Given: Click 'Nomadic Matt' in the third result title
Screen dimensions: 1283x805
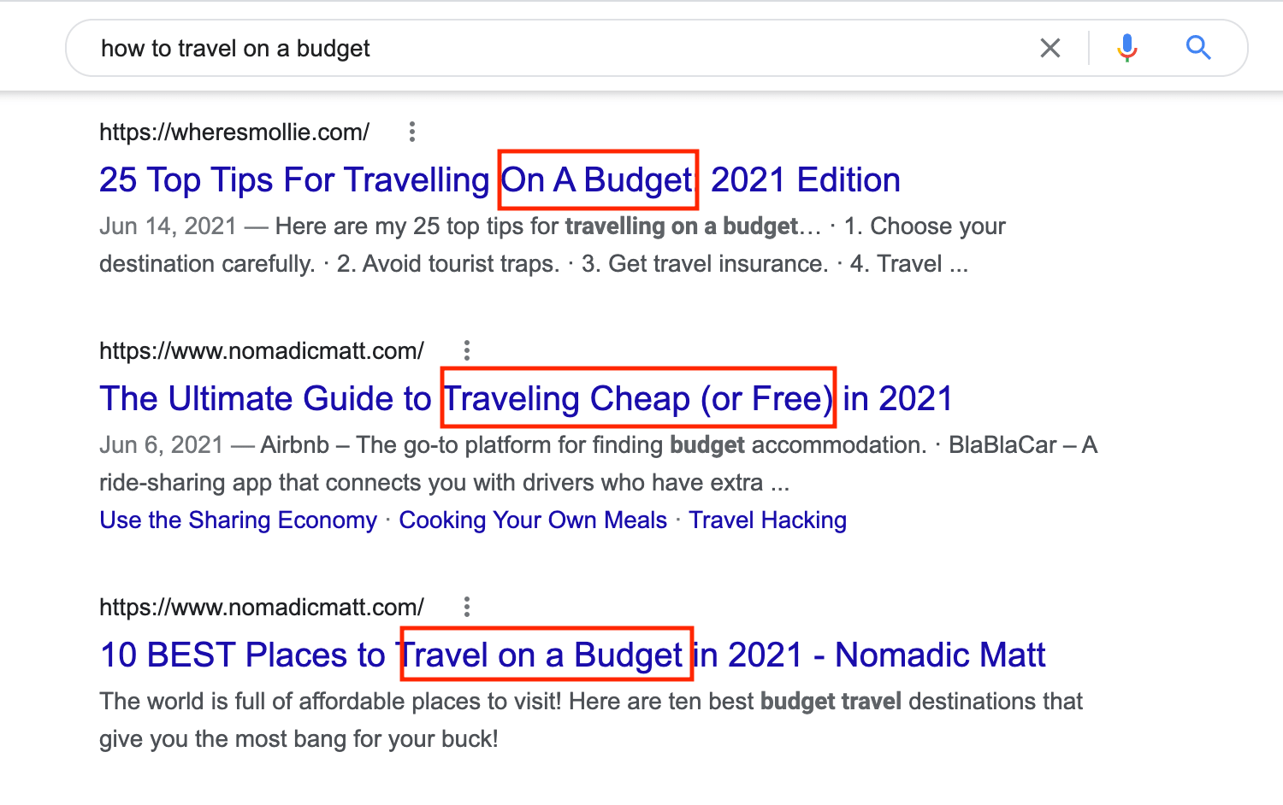Looking at the screenshot, I should [940, 655].
